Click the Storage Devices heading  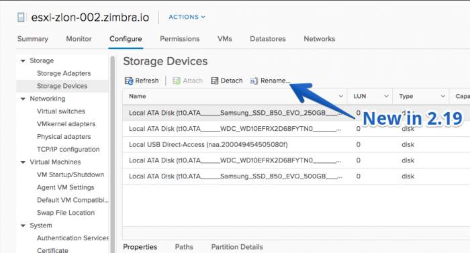point(165,62)
